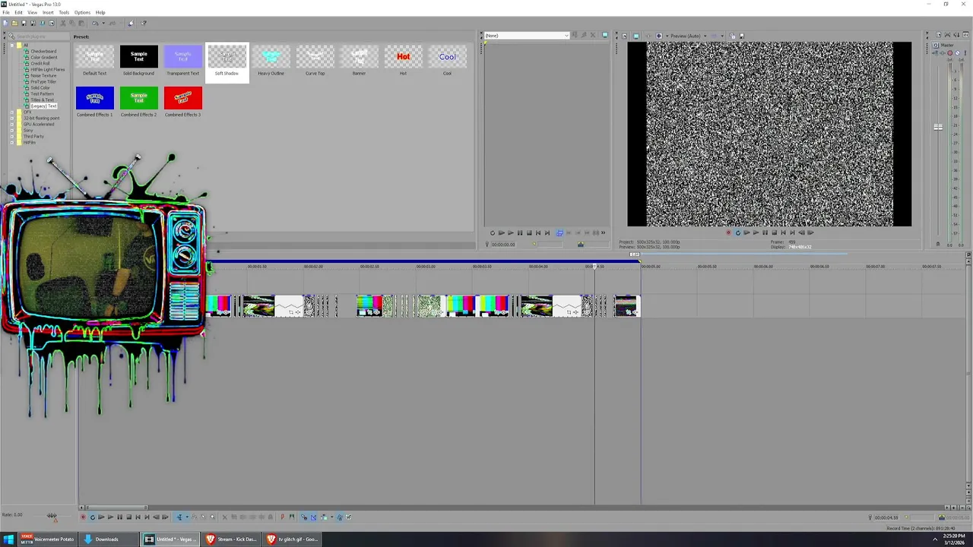Image resolution: width=973 pixels, height=547 pixels.
Task: Expand the 32-bit floating point folder
Action: [12, 119]
